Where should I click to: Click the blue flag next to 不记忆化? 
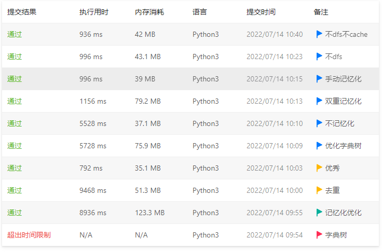(x=319, y=123)
